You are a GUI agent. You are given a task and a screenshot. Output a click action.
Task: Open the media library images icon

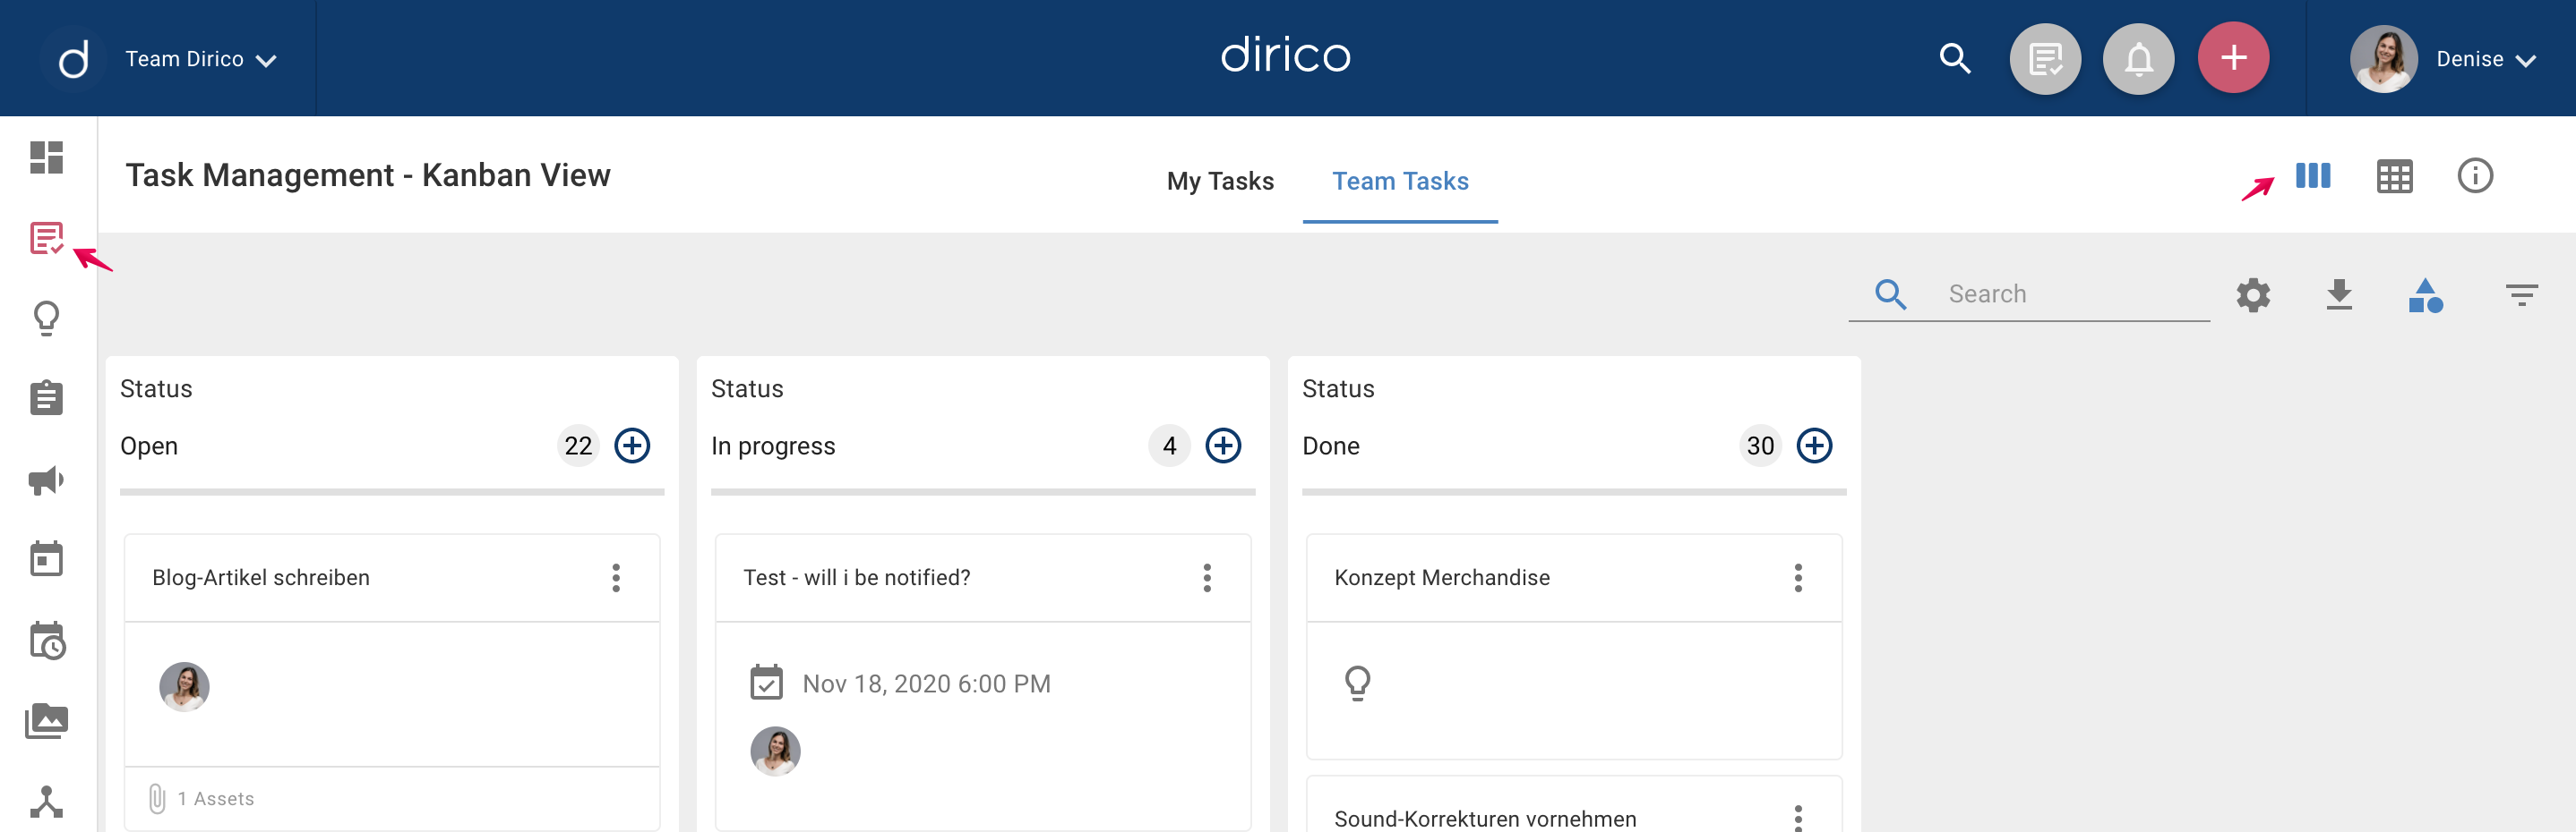click(x=47, y=720)
